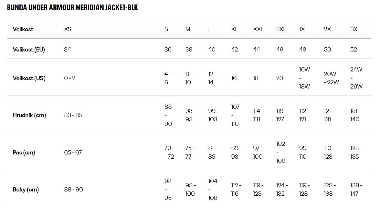Select chest measurement 83 - 85 cell
Image resolution: width=380 pixels, height=214 pixels.
click(x=73, y=115)
